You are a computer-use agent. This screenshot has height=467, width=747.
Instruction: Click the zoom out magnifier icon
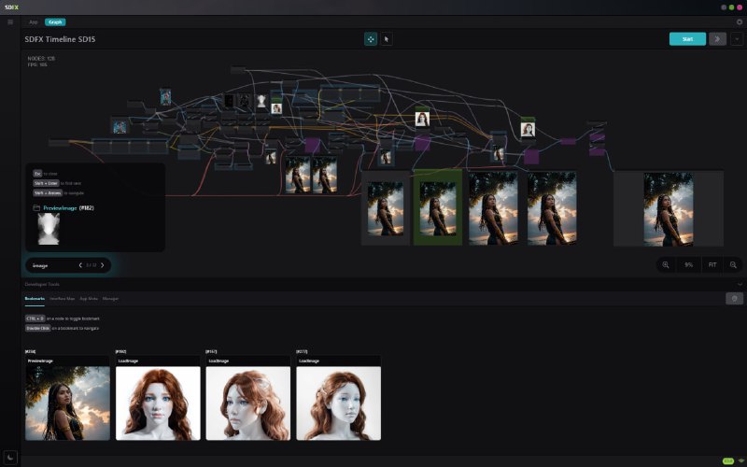[x=733, y=265]
